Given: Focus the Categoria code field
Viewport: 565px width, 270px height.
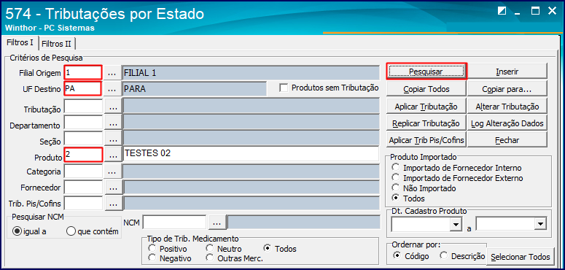Looking at the screenshot, I should click(x=83, y=171).
